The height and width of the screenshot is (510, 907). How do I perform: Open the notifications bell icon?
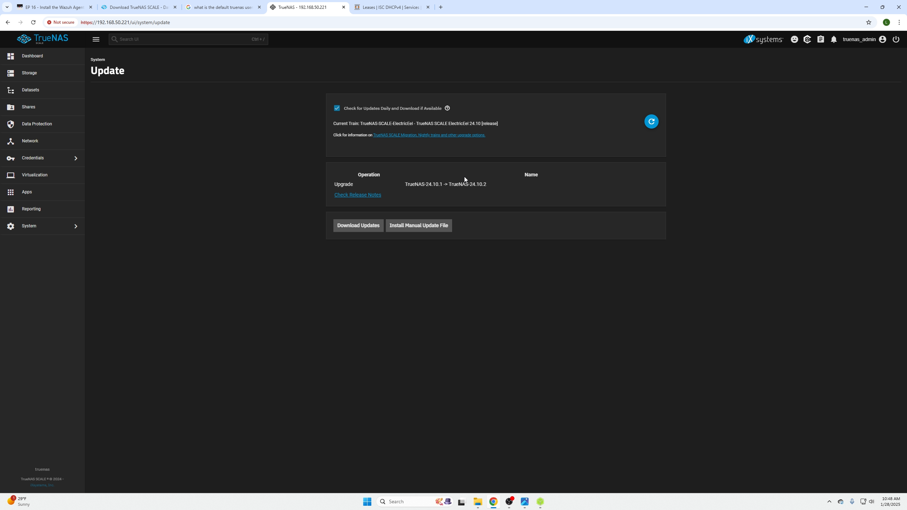tap(834, 39)
